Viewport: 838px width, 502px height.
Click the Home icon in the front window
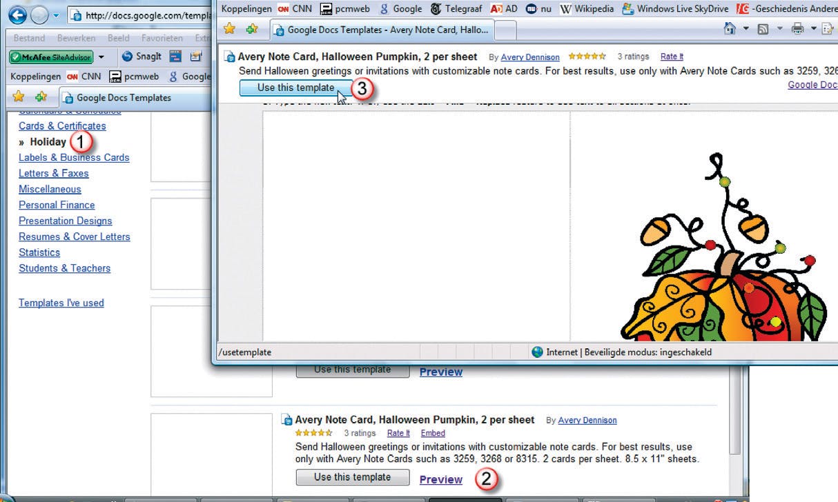tap(730, 29)
